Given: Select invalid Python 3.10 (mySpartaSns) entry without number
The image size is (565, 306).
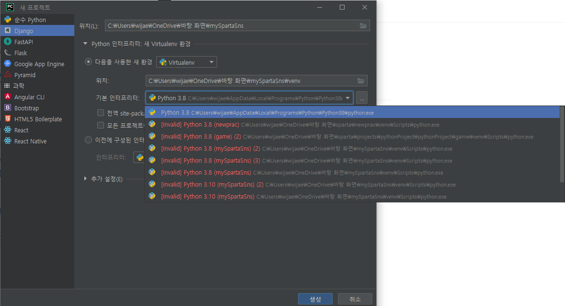Looking at the screenshot, I should coord(352,197).
